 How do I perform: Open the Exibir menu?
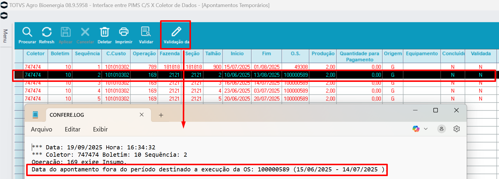pos(100,129)
